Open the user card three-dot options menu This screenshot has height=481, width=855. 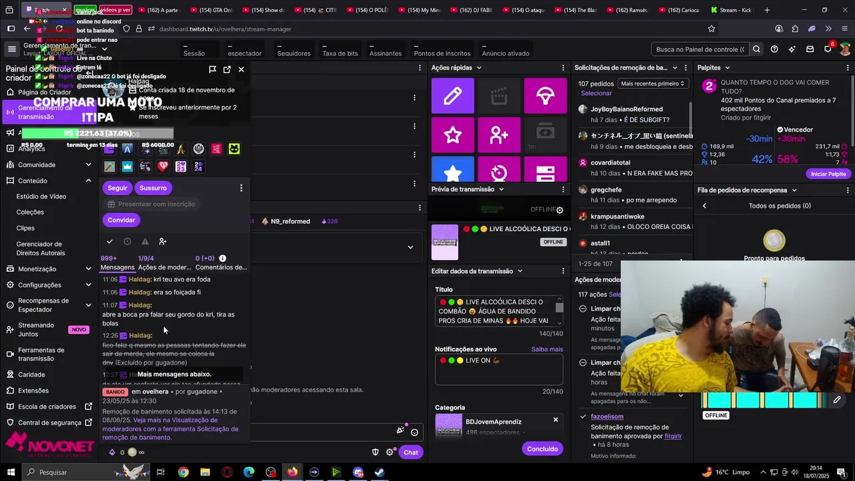click(x=241, y=188)
